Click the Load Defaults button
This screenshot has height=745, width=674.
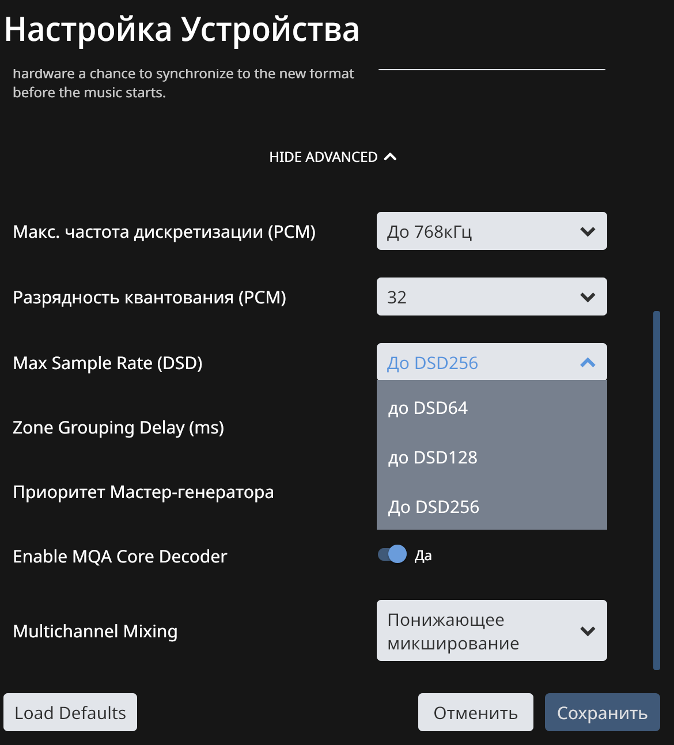click(x=70, y=712)
